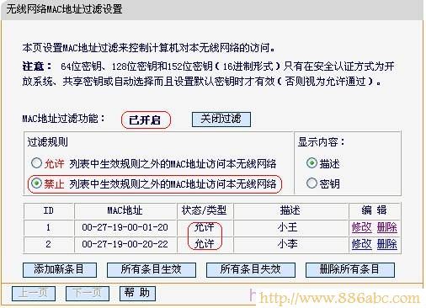Click the 状态/类型 column header
The width and height of the screenshot is (426, 308).
point(205,210)
